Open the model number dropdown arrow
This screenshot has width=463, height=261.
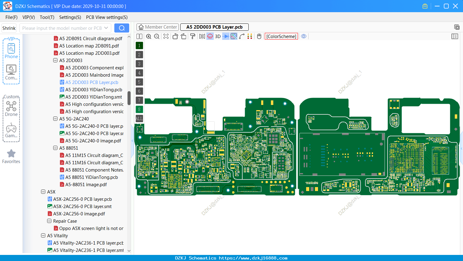(106, 28)
